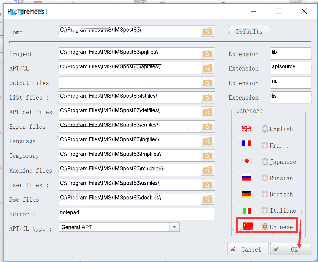Click the empty Output files field
The width and height of the screenshot is (318, 262).
[x=130, y=83]
